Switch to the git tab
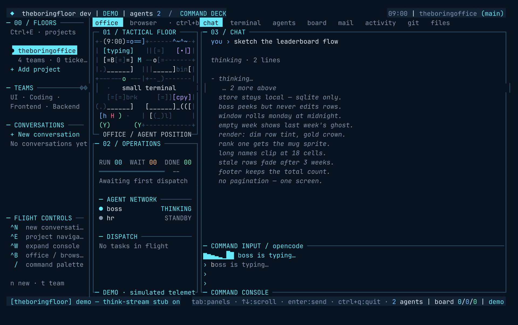 pos(413,23)
